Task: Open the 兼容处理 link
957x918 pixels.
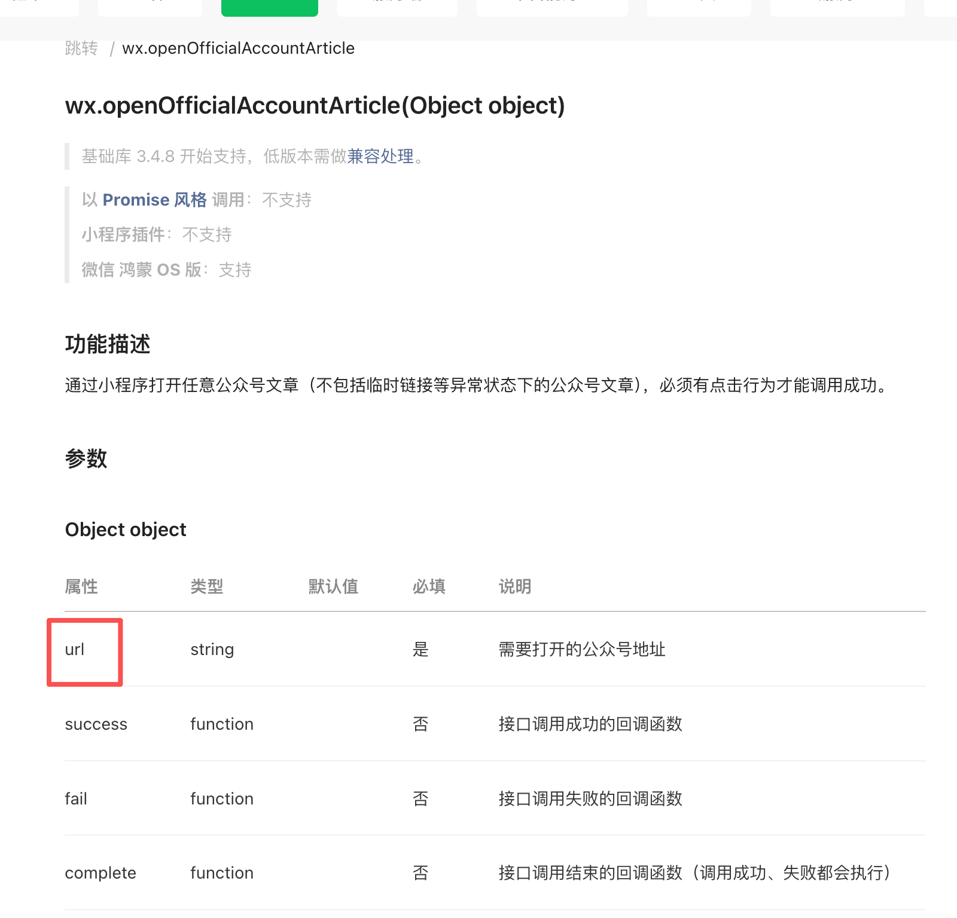Action: click(x=380, y=156)
